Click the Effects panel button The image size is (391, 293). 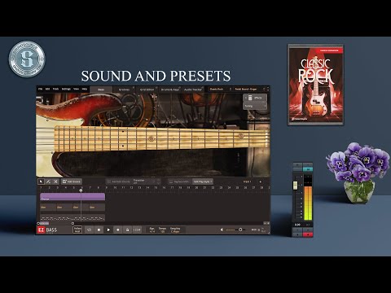tap(255, 98)
